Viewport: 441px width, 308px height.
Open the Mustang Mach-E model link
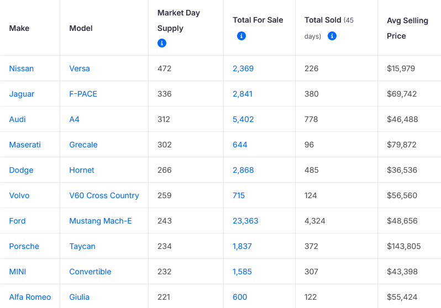101,221
